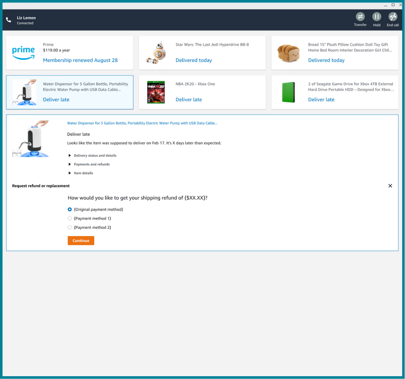Click the Transfer call icon
Viewport: 405px width, 379px height.
pyautogui.click(x=360, y=17)
